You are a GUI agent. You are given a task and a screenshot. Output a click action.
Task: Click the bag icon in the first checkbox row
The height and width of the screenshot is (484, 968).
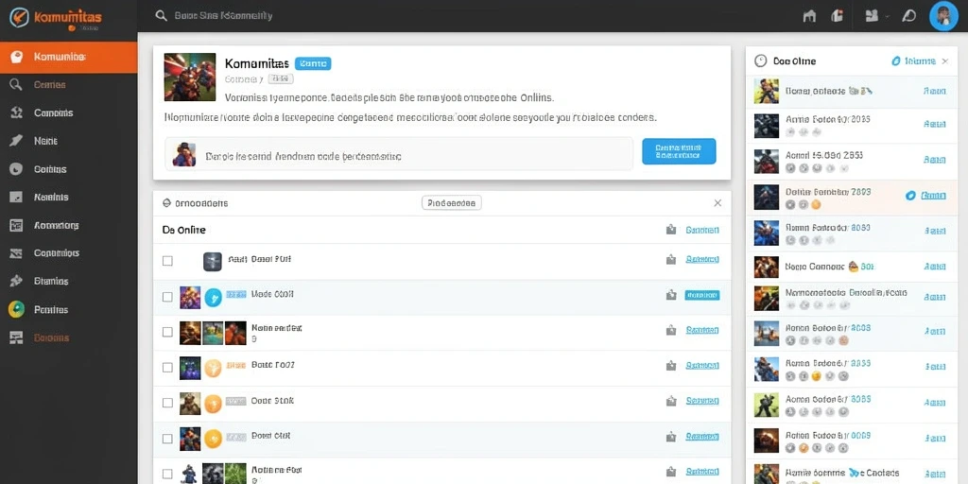click(x=671, y=260)
